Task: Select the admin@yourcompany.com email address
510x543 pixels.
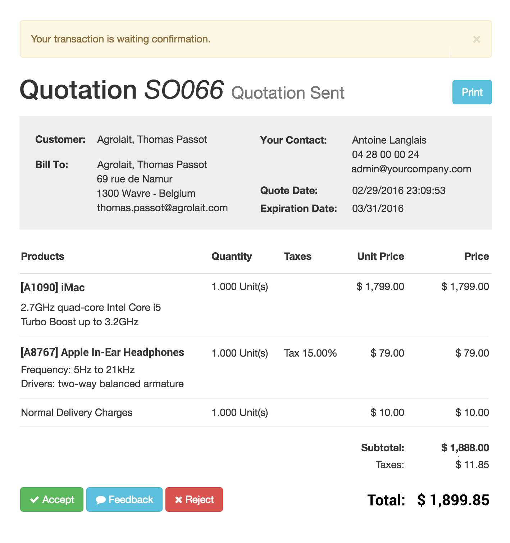Action: click(x=411, y=169)
